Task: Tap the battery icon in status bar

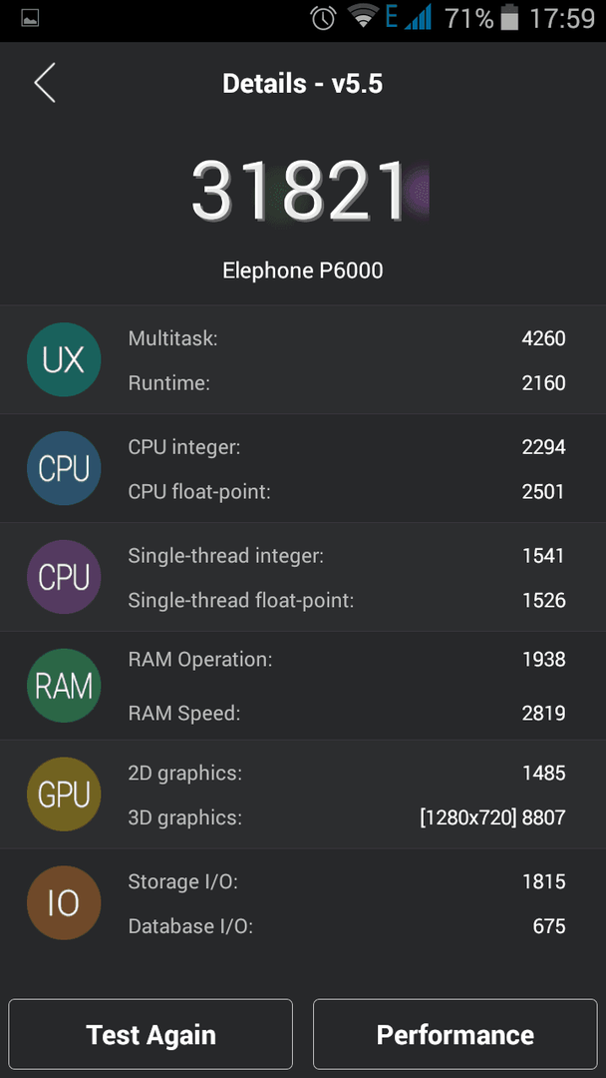Action: [510, 18]
